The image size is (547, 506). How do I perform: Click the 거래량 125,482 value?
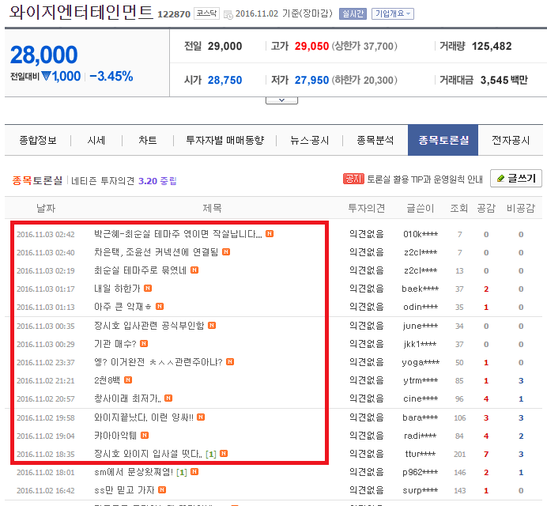tap(492, 46)
